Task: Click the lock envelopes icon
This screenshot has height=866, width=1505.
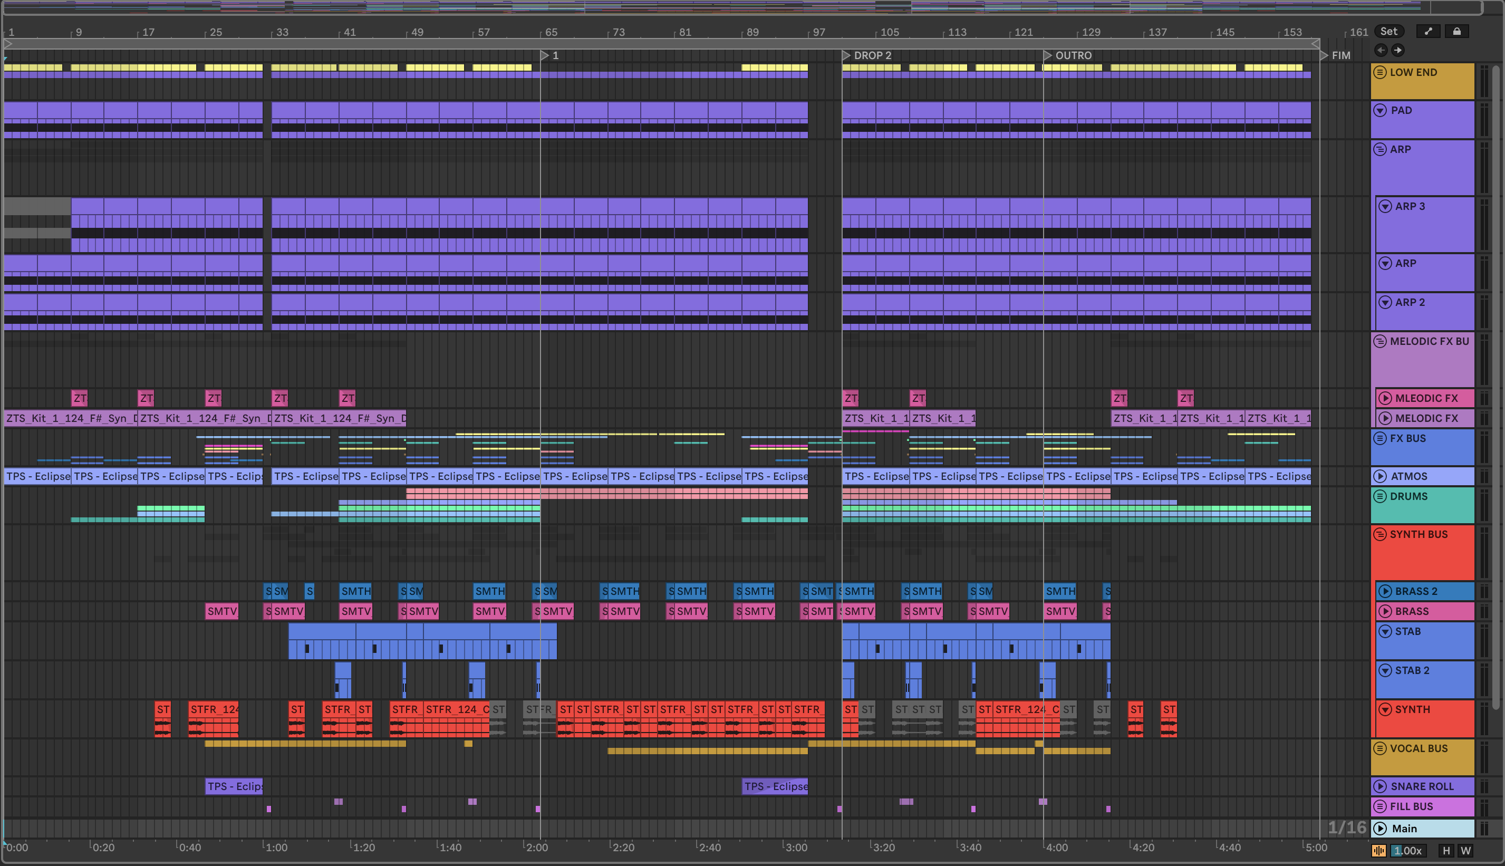Action: [1457, 32]
